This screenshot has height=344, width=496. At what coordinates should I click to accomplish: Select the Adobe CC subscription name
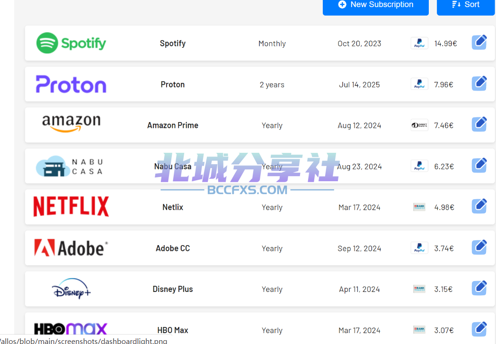(x=173, y=248)
